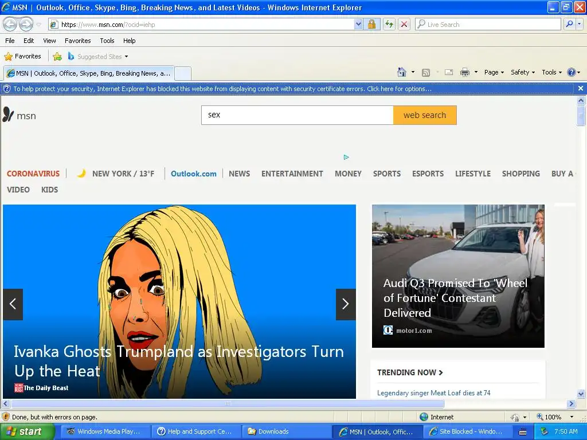Click the orange web search button
Viewport: 587px width, 440px height.
click(x=425, y=115)
